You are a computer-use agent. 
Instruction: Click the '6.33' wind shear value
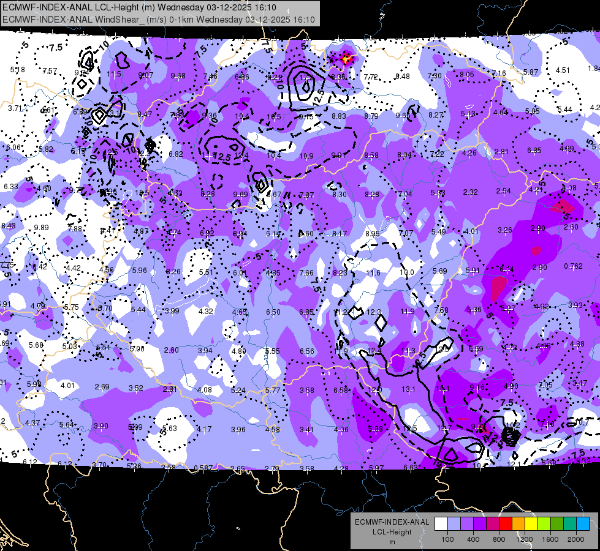coord(10,187)
